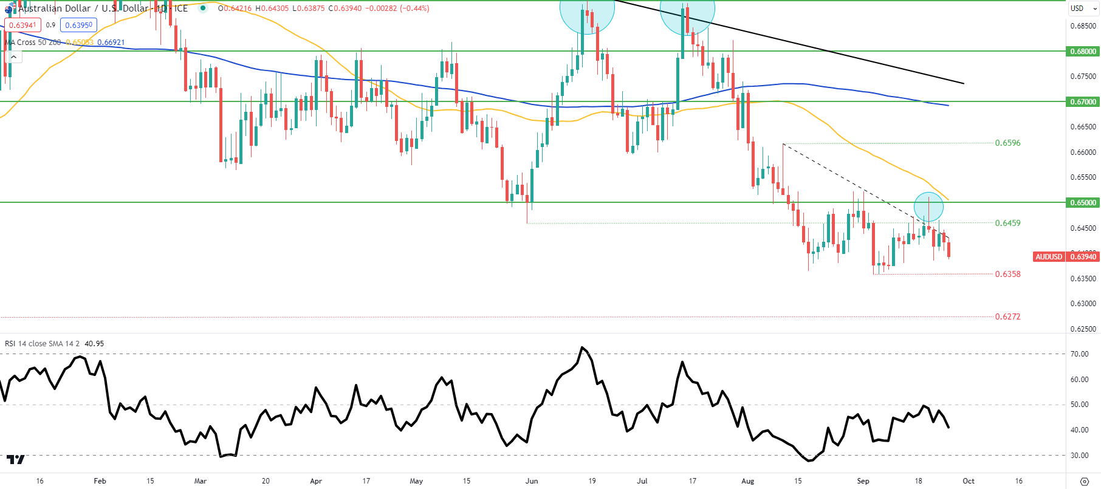The width and height of the screenshot is (1101, 489).
Task: Click the 0.64500 price axis label
Action: coord(1083,228)
